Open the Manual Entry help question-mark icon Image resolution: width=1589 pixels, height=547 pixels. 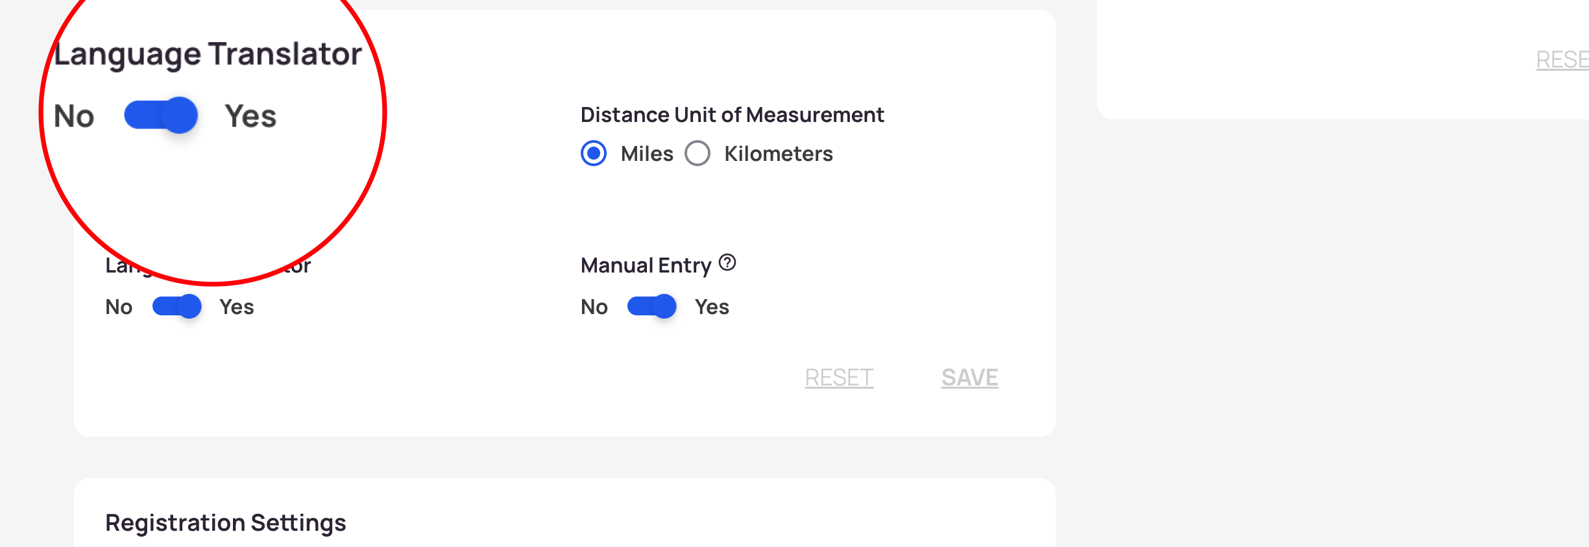[727, 263]
